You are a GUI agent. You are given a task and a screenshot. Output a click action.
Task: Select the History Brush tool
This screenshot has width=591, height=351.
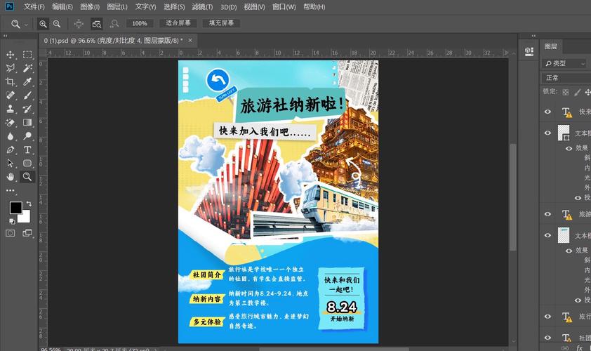coord(27,109)
